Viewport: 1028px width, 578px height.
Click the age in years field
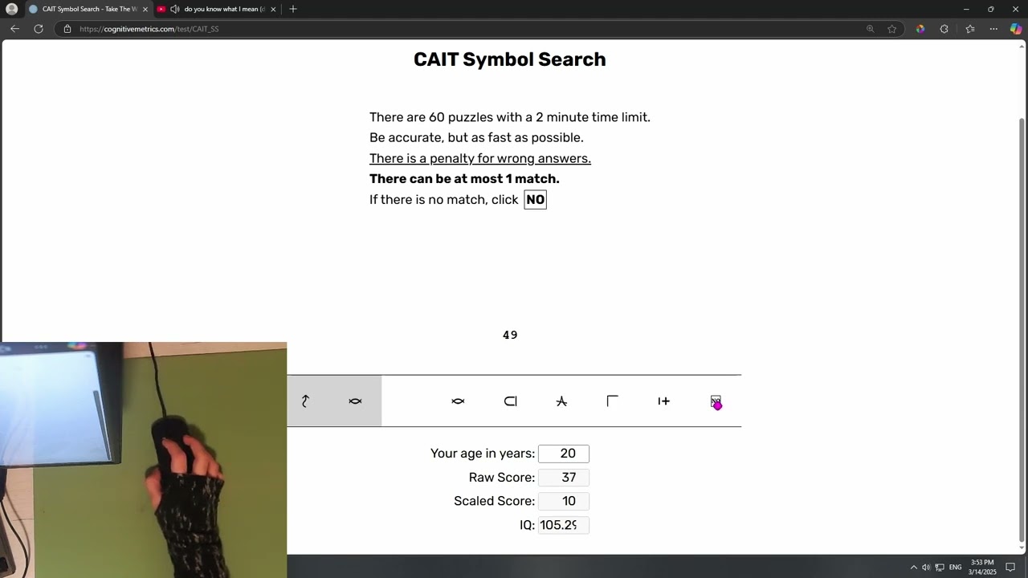tap(564, 454)
